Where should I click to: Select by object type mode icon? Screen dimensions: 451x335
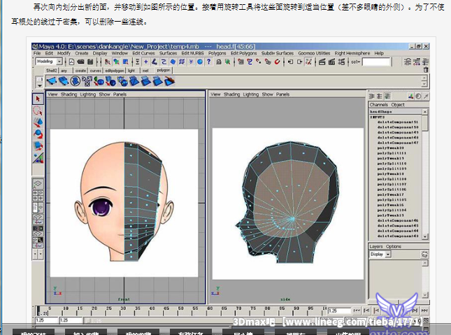(x=117, y=62)
